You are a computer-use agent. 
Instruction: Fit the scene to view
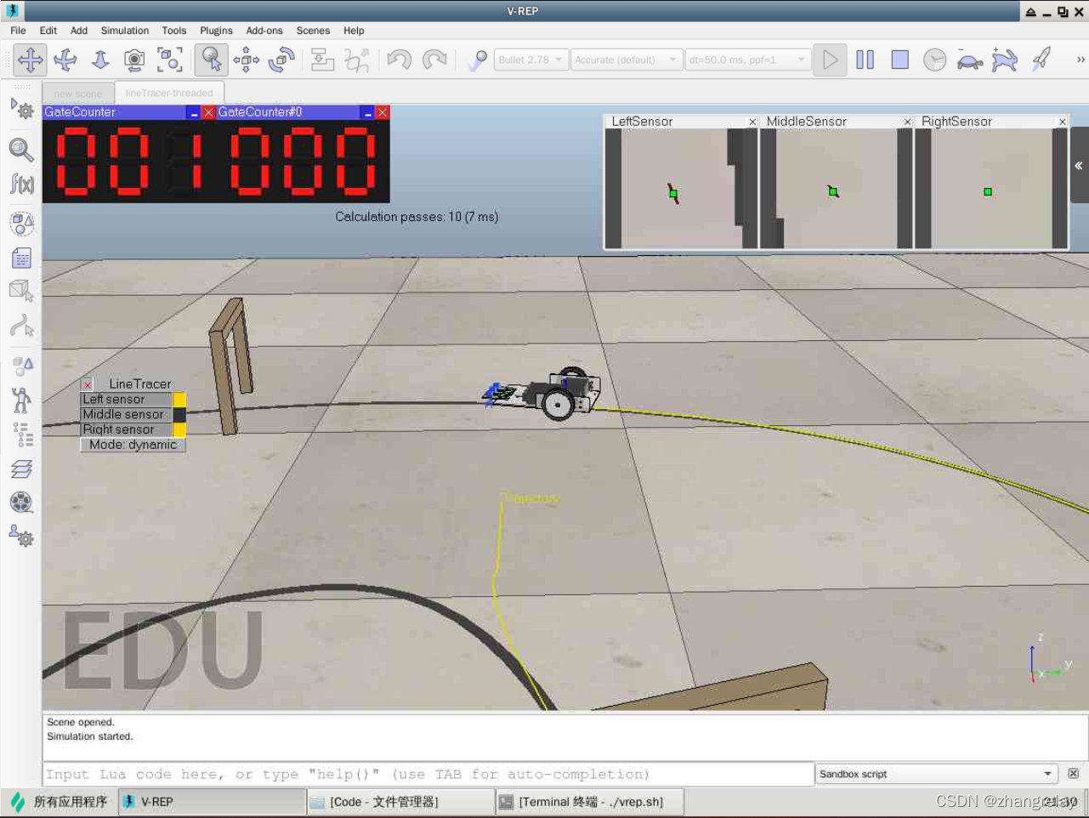point(170,60)
